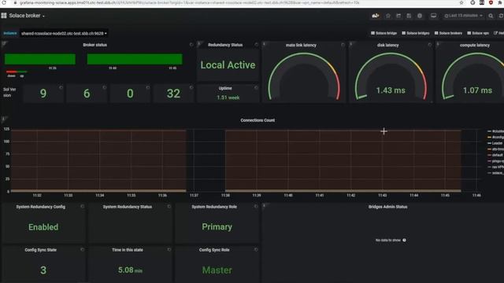Click the info icon on the Bridges Admin Status panel
The width and height of the screenshot is (504, 283).
[265, 205]
